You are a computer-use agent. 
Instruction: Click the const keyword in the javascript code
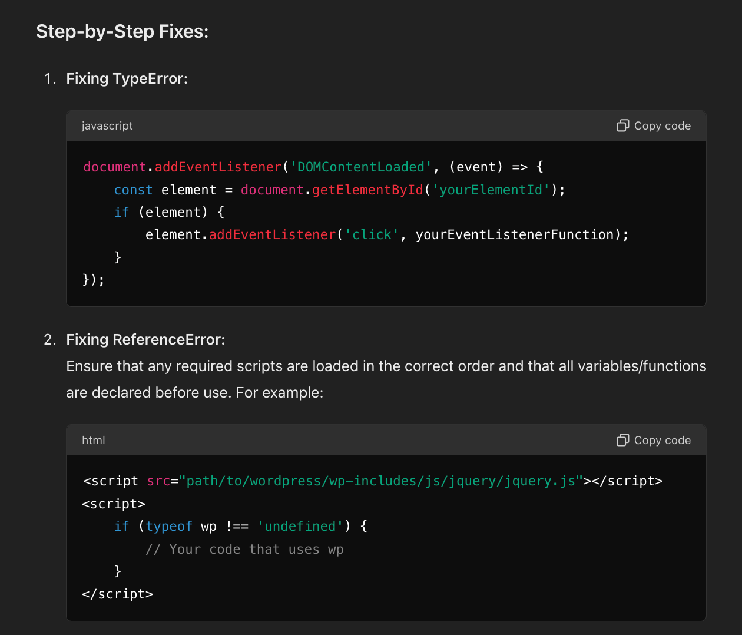pos(133,190)
